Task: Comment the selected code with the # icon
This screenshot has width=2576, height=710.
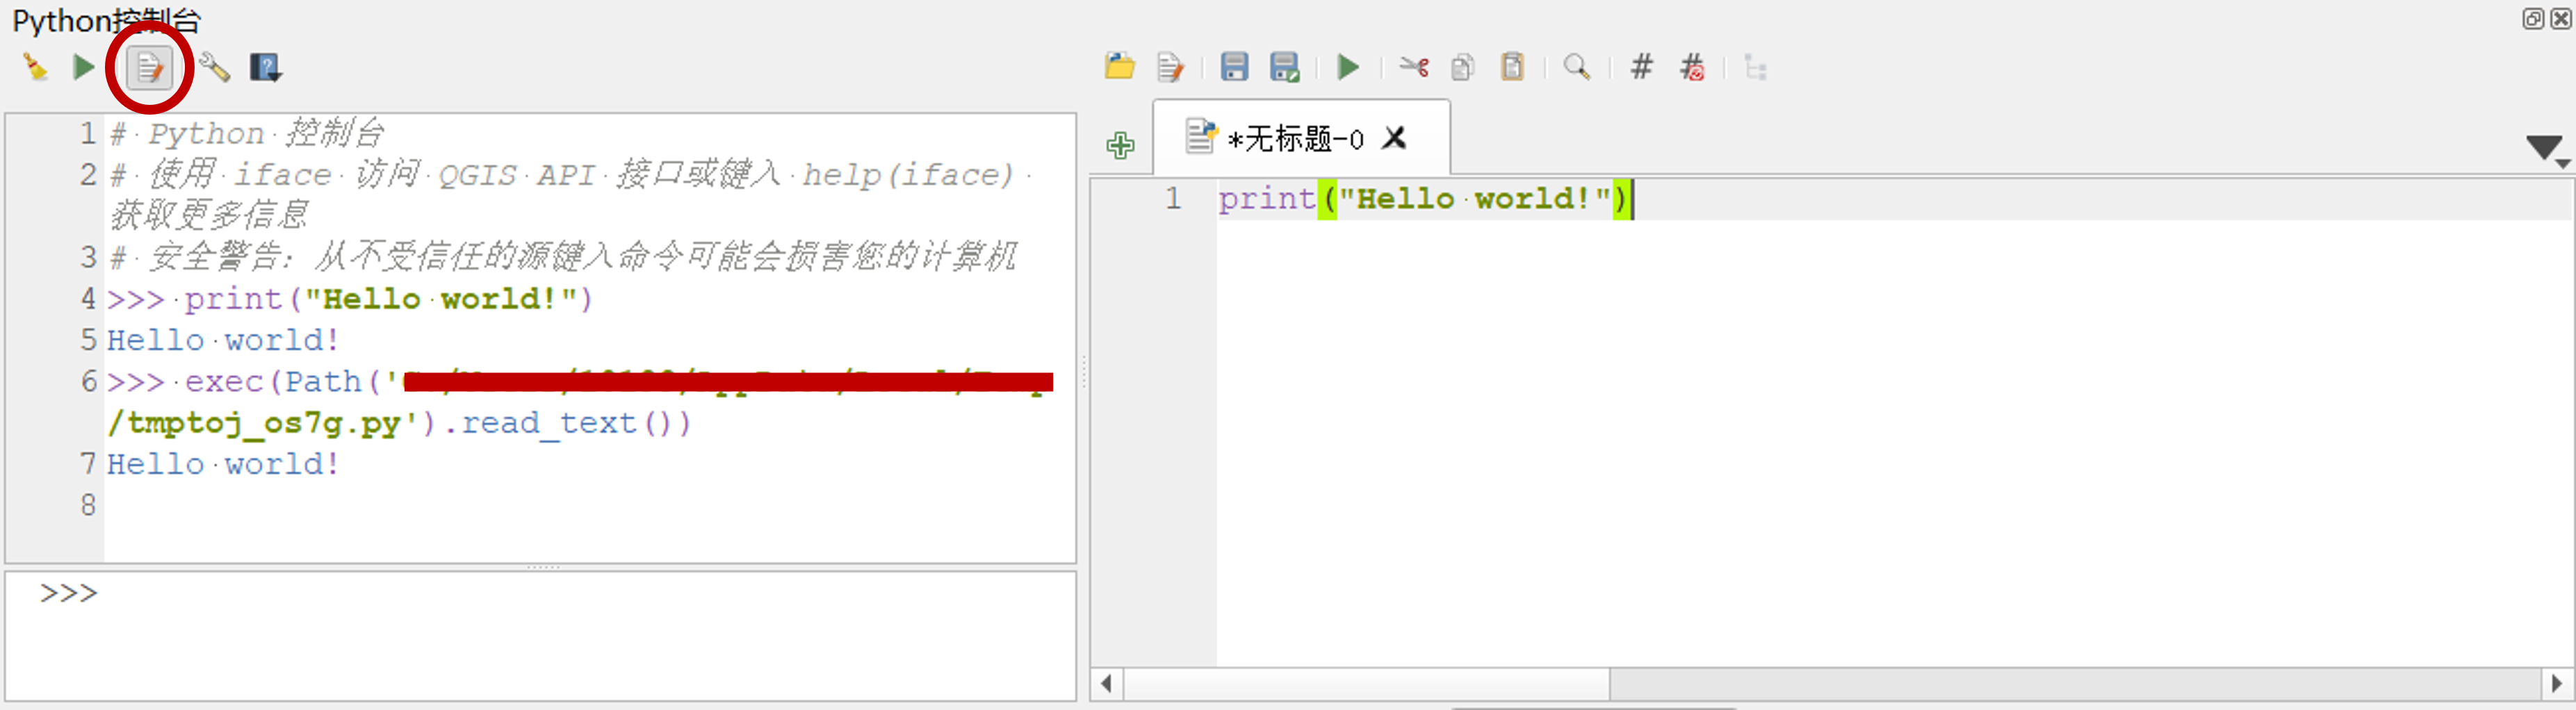Action: (1641, 67)
